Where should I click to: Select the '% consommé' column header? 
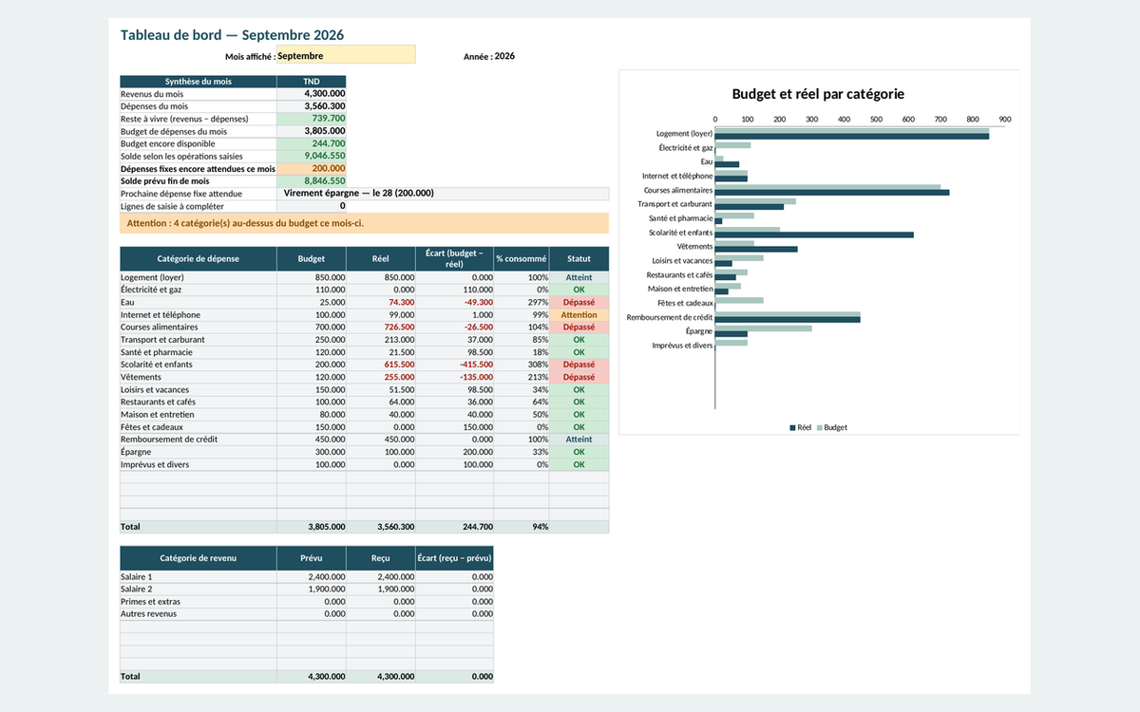(522, 258)
